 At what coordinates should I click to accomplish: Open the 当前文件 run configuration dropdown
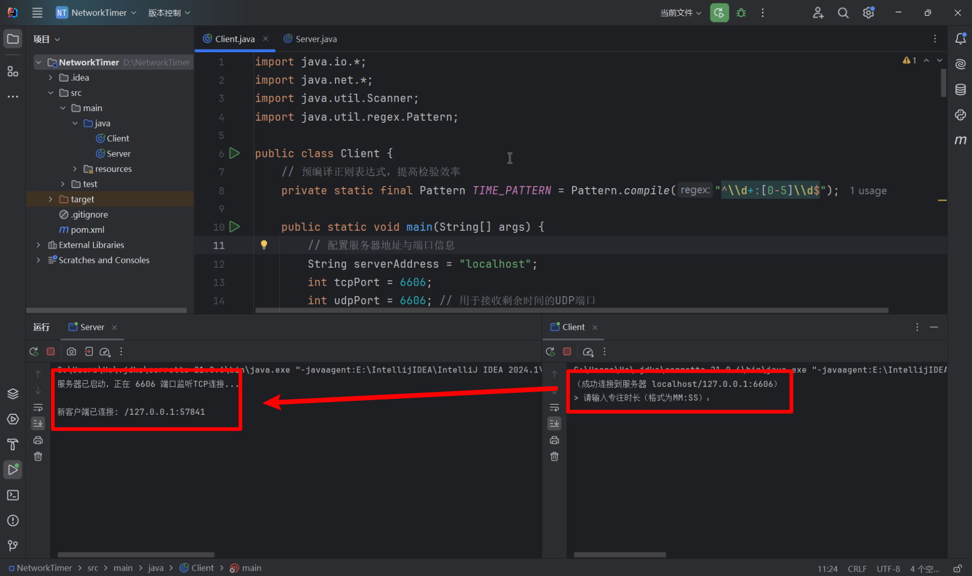[x=680, y=13]
